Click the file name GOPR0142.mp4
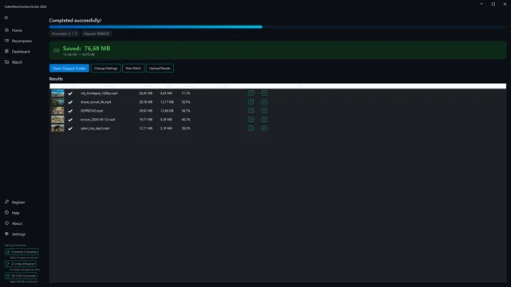The width and height of the screenshot is (511, 287). pos(92,111)
